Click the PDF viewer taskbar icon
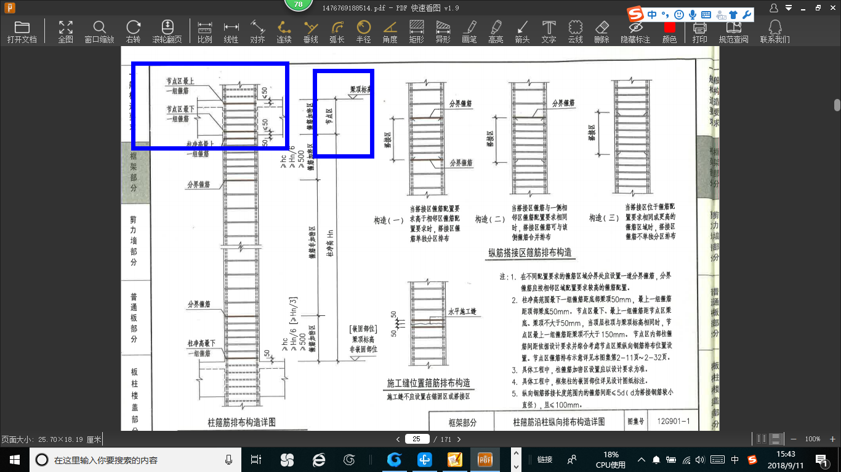 click(486, 459)
